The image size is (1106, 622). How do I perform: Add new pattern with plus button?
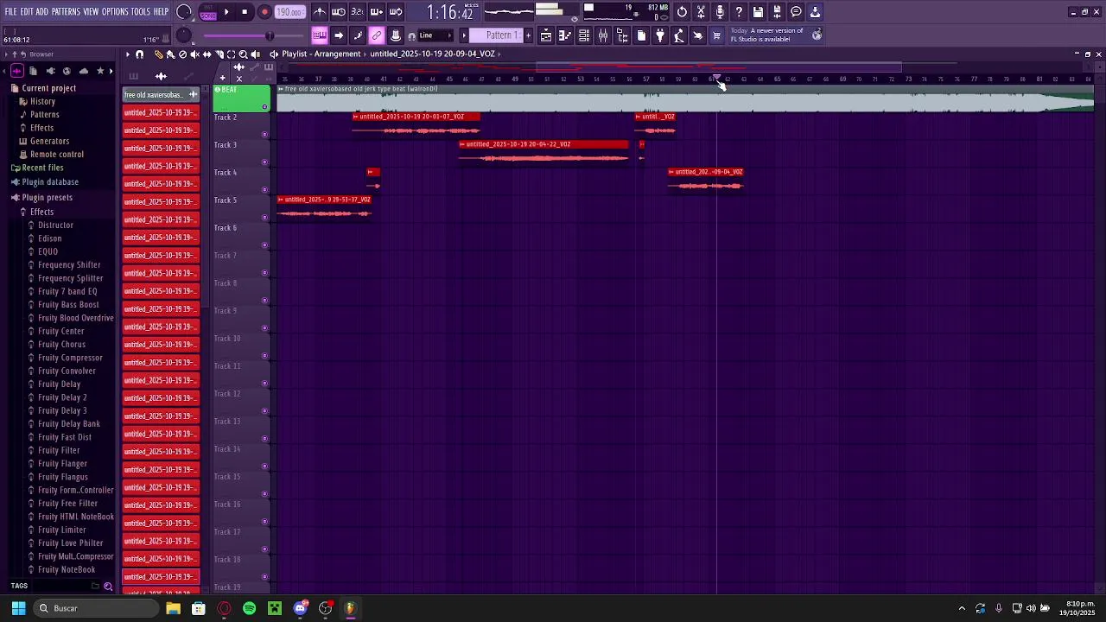tap(528, 35)
